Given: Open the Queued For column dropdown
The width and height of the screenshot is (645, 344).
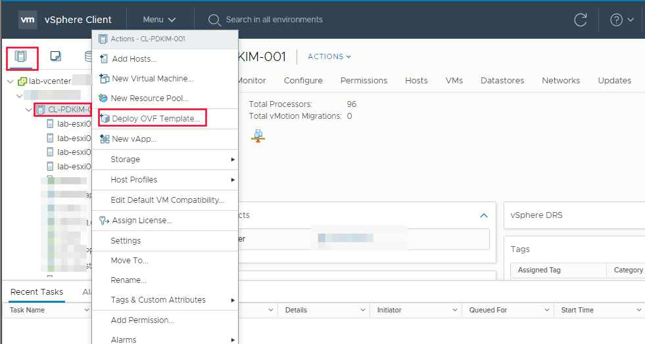Looking at the screenshot, I should [x=546, y=310].
